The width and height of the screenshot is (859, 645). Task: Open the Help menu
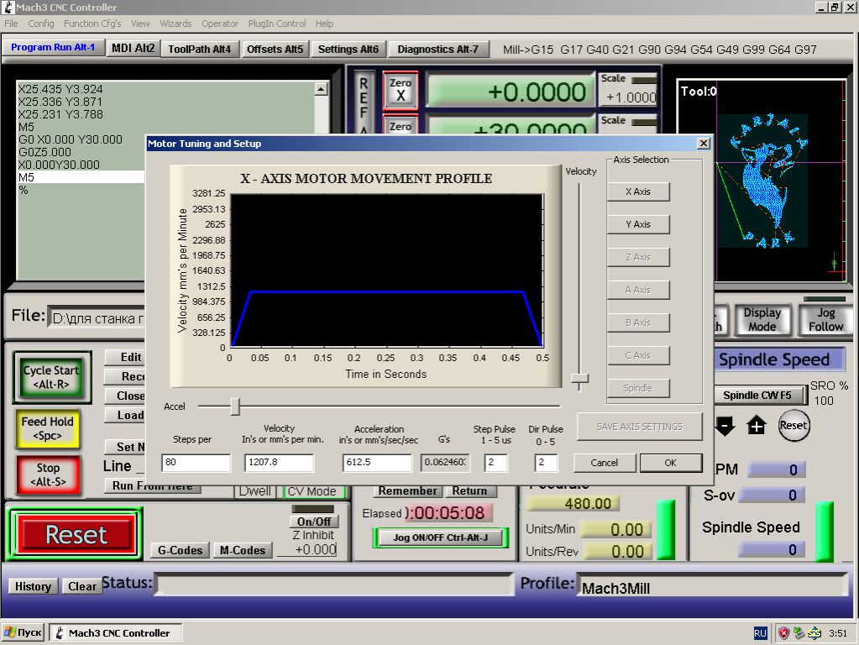[324, 24]
